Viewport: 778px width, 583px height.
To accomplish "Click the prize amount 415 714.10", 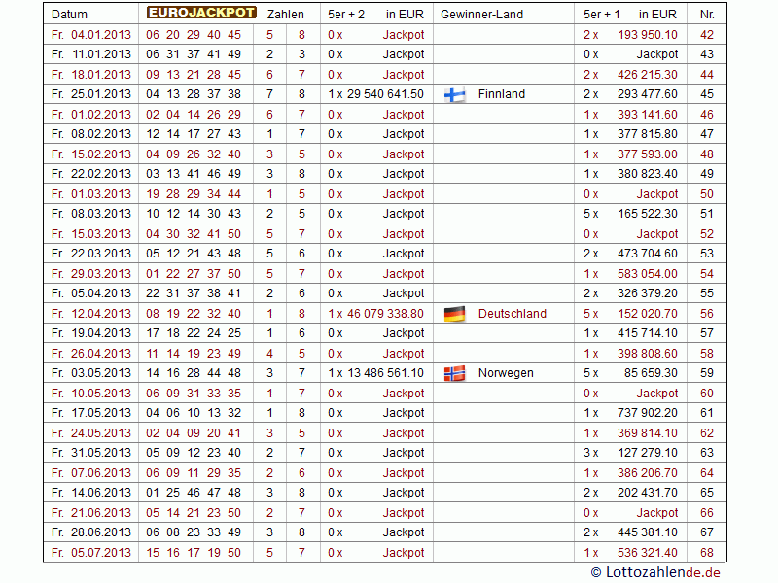I will [648, 333].
